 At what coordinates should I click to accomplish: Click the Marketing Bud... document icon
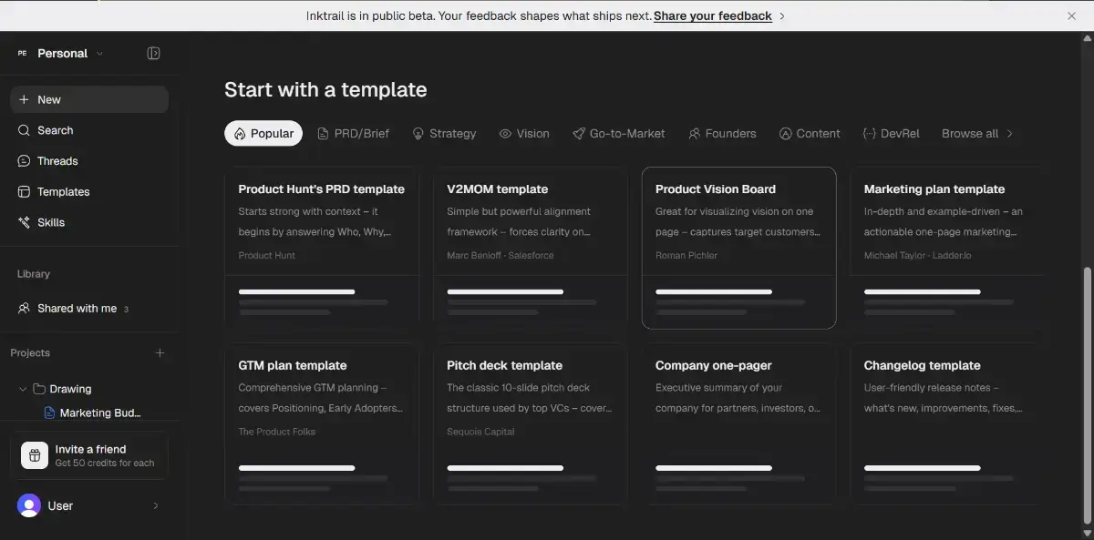[x=50, y=413]
